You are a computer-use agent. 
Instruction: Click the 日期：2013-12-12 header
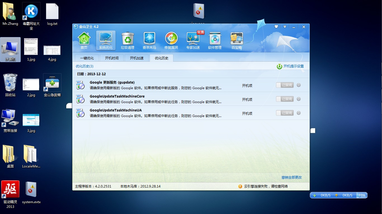coord(91,74)
